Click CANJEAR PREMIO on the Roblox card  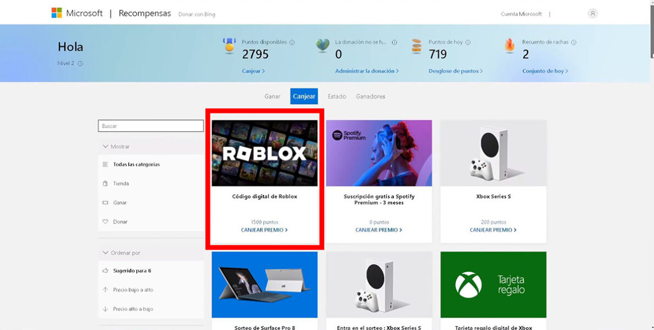(x=264, y=230)
